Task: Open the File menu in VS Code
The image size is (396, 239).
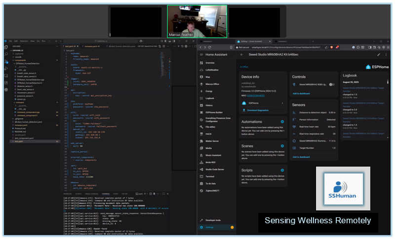Action: point(10,41)
